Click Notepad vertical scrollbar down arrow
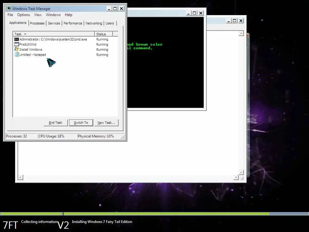 241,172
